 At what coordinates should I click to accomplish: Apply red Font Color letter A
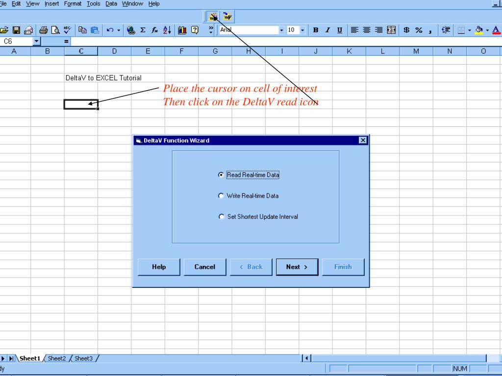pos(496,30)
